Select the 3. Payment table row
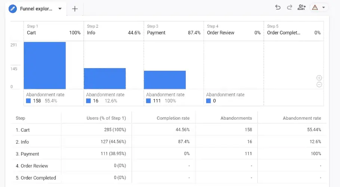The image size is (340, 187). [x=169, y=154]
